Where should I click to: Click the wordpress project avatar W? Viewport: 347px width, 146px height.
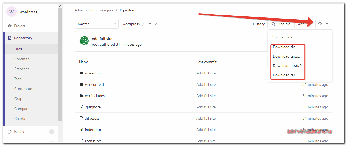click(11, 12)
